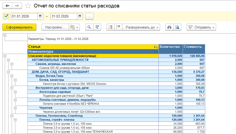The height and width of the screenshot is (134, 236).
Task: Collapse Смазки, шприцы, масленки group
Action: [12, 64]
